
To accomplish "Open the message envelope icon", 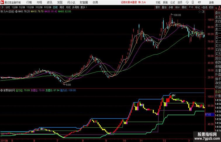I will (199, 2).
